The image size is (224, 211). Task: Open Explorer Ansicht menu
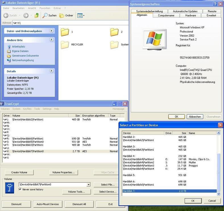tap(32, 8)
